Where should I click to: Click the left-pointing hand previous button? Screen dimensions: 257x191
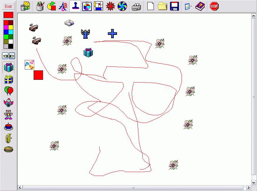5,56
